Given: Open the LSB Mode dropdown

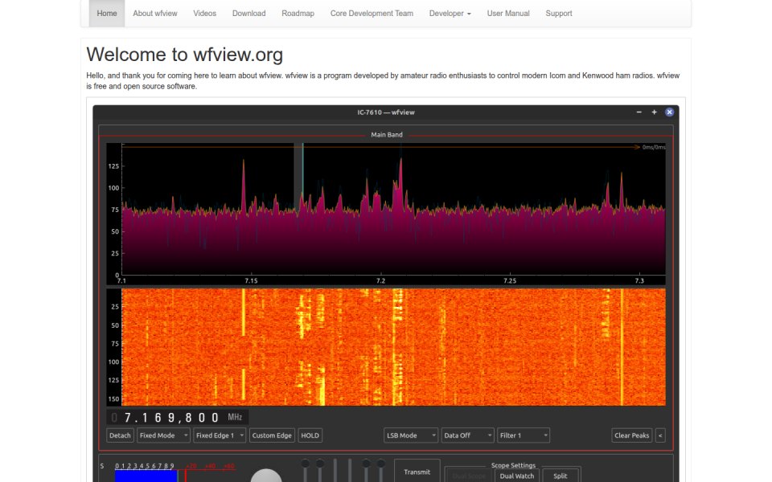Looking at the screenshot, I should tap(411, 435).
